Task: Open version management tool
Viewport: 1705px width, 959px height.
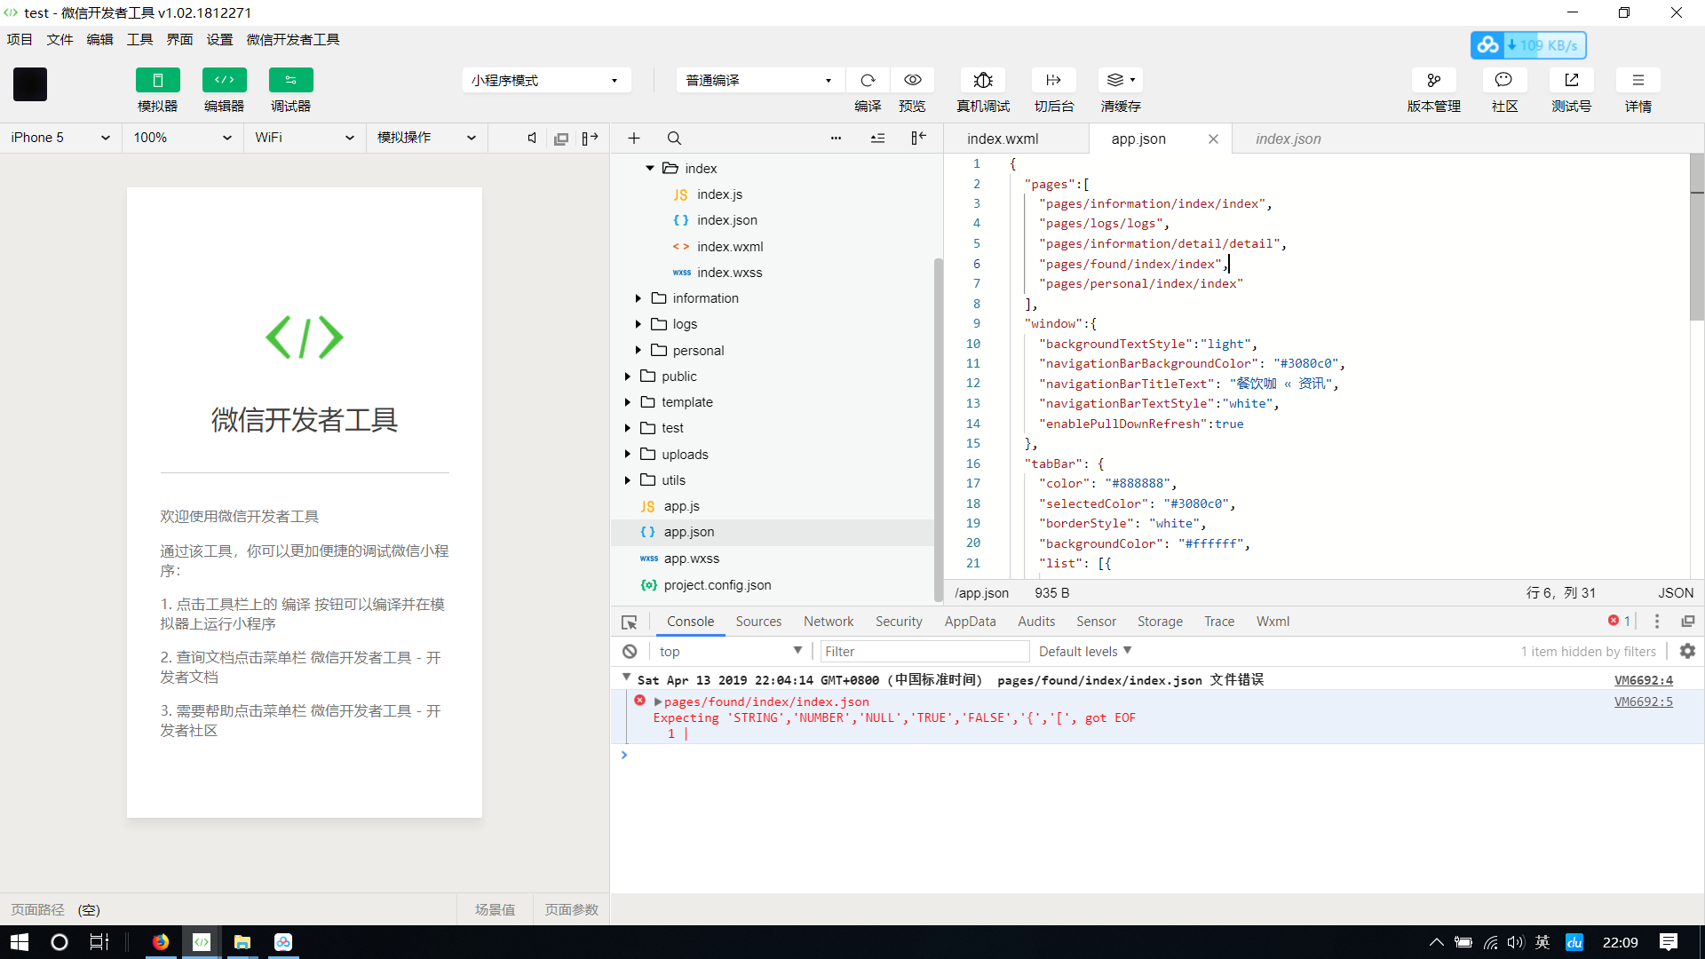Action: click(1433, 80)
